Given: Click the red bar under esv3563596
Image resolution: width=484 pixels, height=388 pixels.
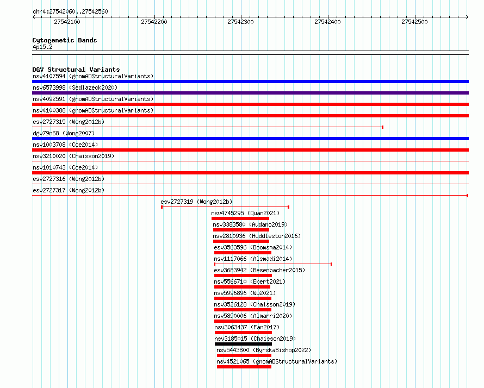Looking at the screenshot, I should click(x=243, y=253).
